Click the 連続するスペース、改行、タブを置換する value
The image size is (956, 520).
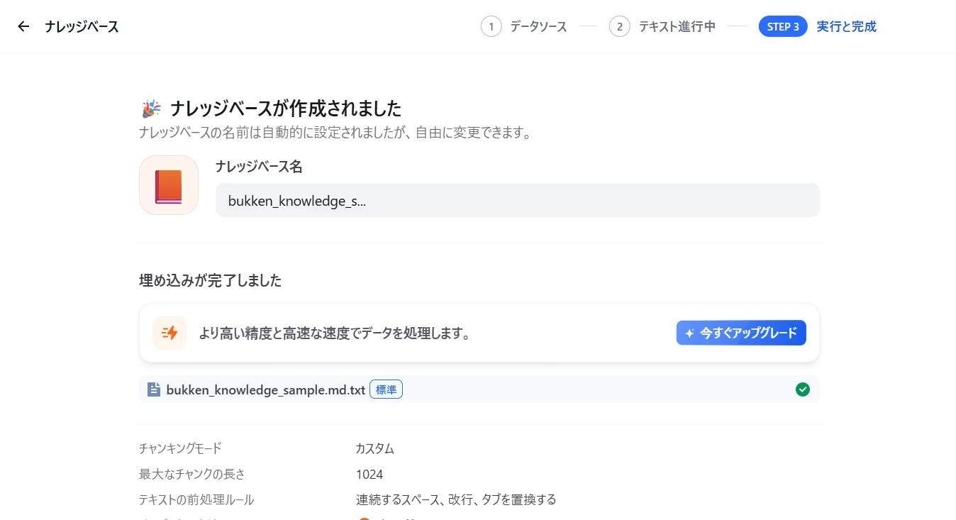456,499
